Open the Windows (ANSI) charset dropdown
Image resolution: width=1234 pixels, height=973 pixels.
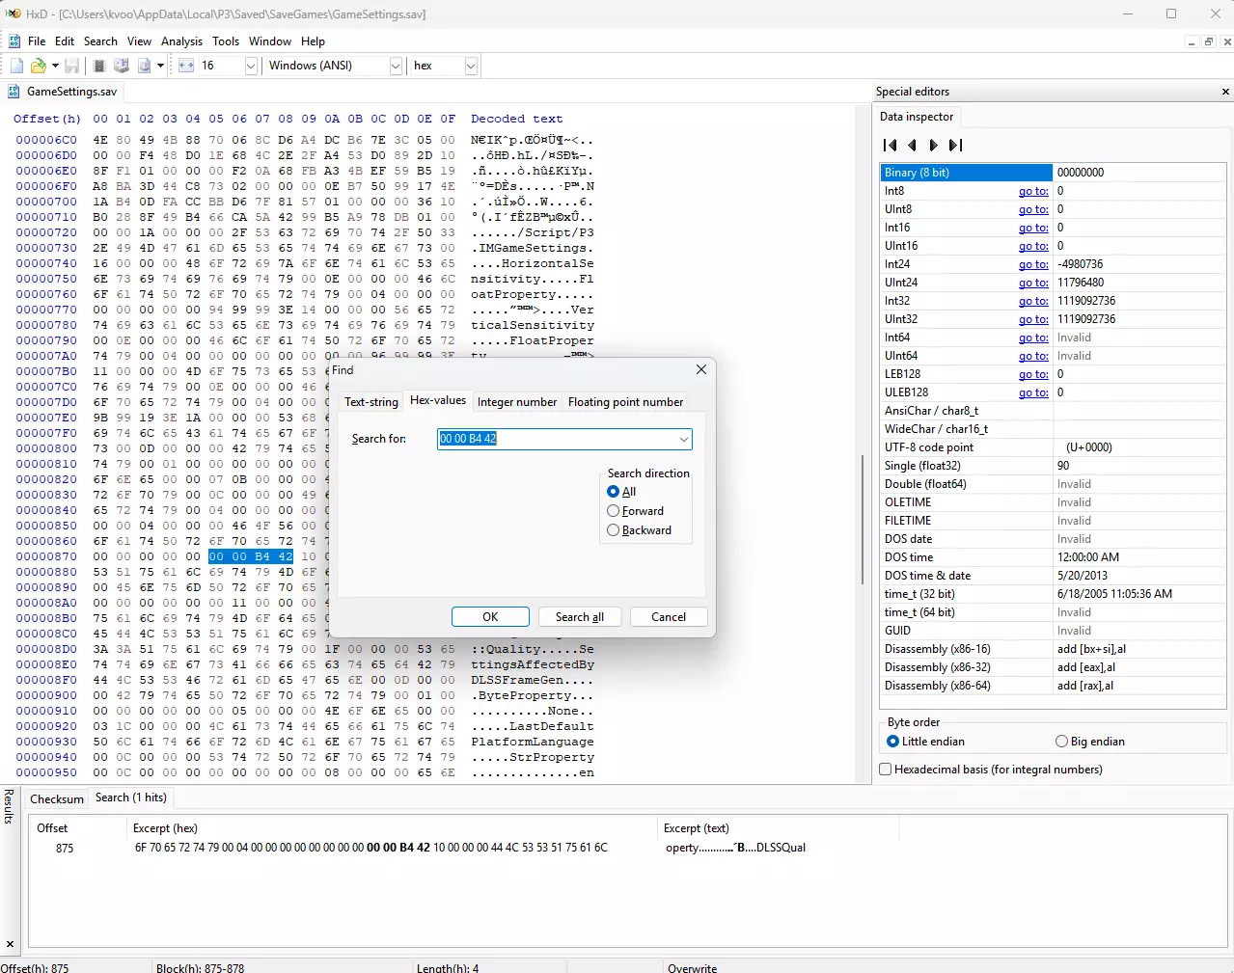coord(396,66)
